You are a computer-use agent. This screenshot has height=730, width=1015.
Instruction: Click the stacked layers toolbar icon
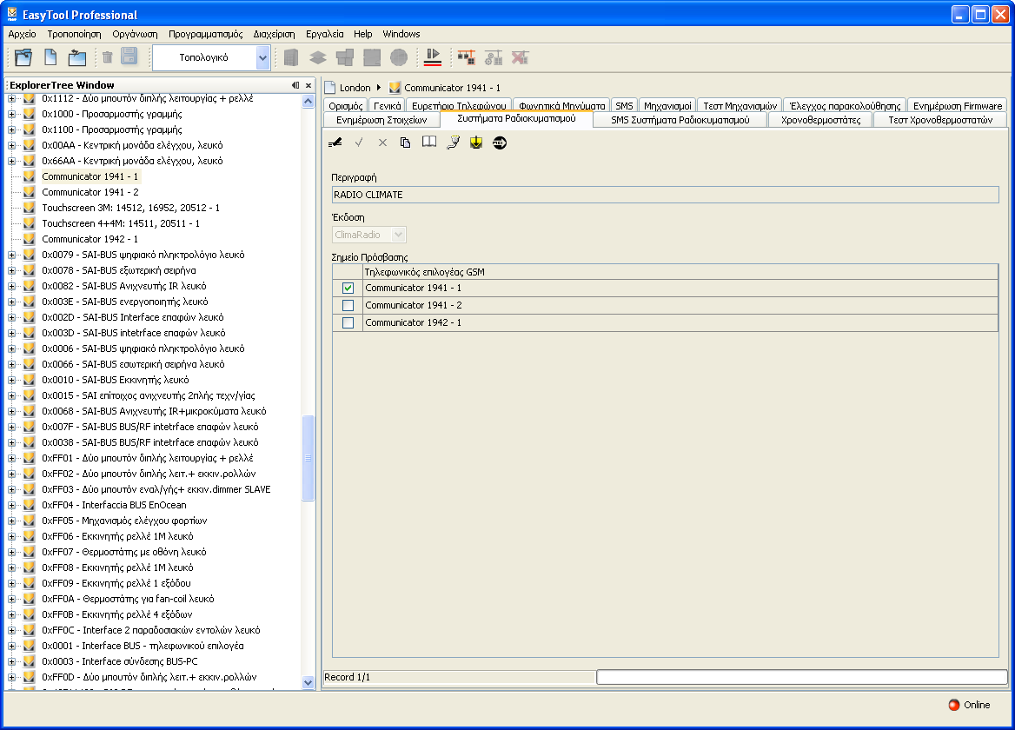pyautogui.click(x=318, y=57)
